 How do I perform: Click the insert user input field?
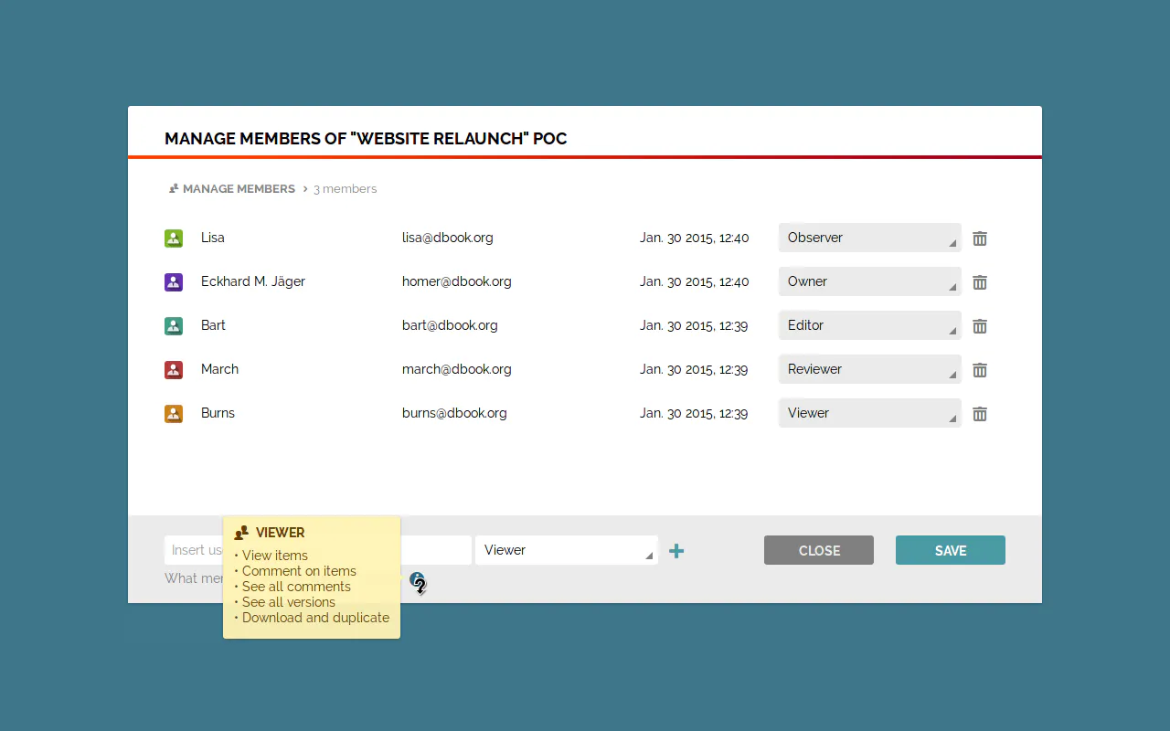pyautogui.click(x=318, y=550)
